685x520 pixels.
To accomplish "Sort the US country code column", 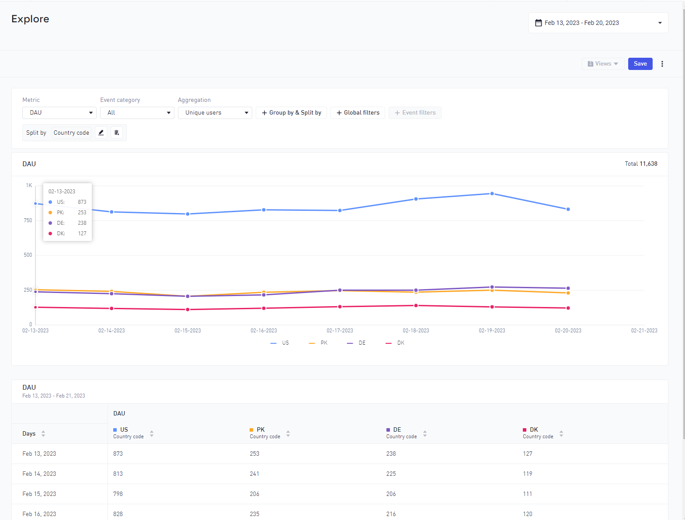I will [x=152, y=434].
